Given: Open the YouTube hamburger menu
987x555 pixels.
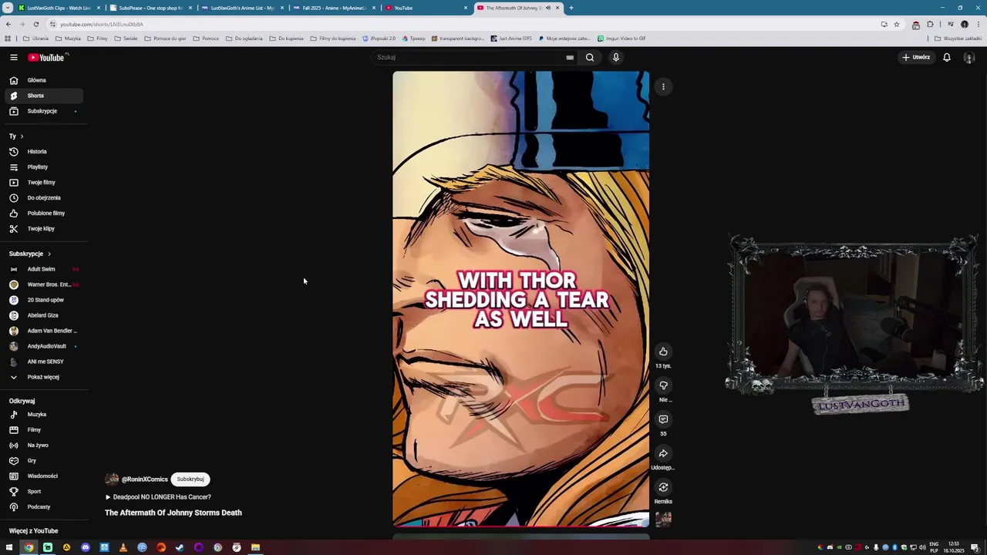Looking at the screenshot, I should (13, 57).
